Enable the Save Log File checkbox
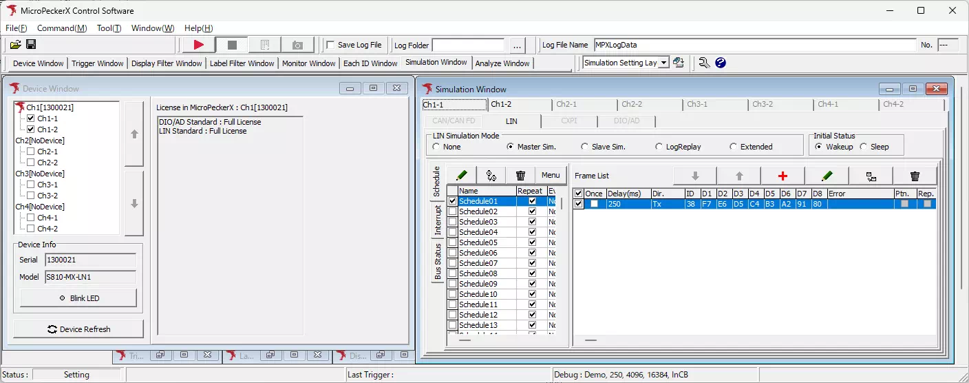 coord(330,45)
